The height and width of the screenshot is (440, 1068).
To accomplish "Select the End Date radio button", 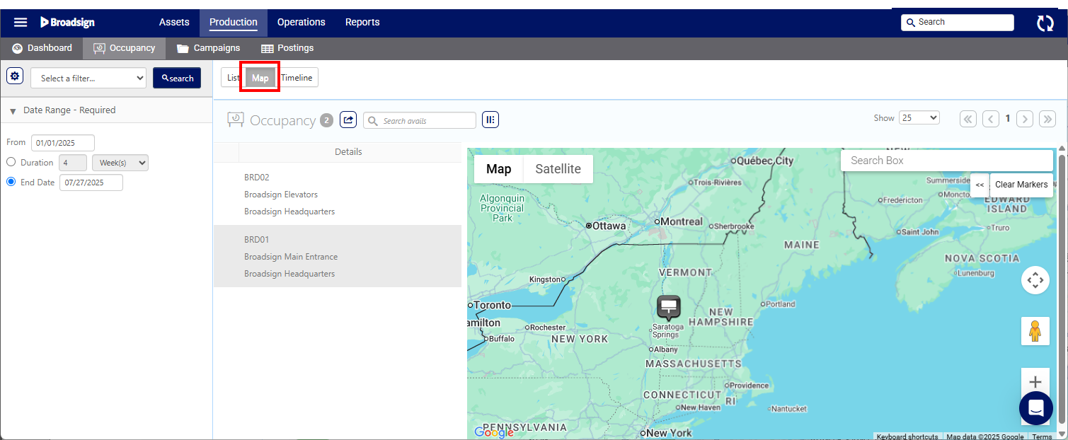I will [x=11, y=182].
